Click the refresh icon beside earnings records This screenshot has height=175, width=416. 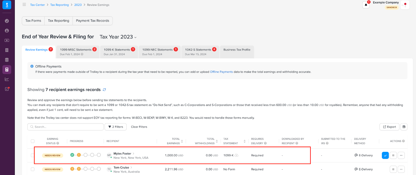click(104, 90)
